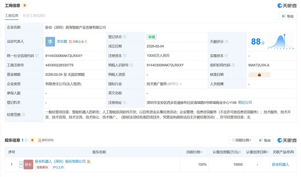Open 股权结构 button
The width and height of the screenshot is (301, 177).
click(x=46, y=140)
